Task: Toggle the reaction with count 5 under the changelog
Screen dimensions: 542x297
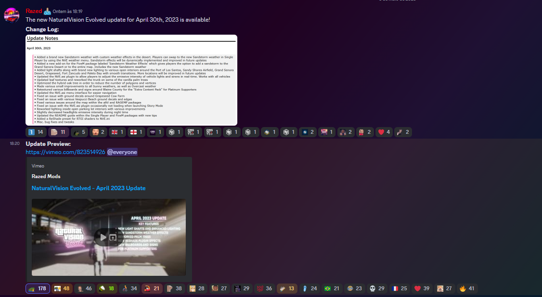Action: tap(79, 132)
